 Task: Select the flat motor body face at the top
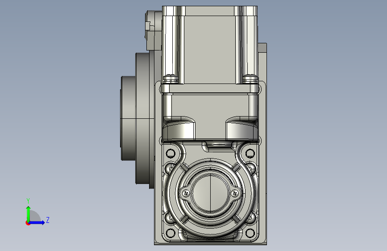(210, 50)
